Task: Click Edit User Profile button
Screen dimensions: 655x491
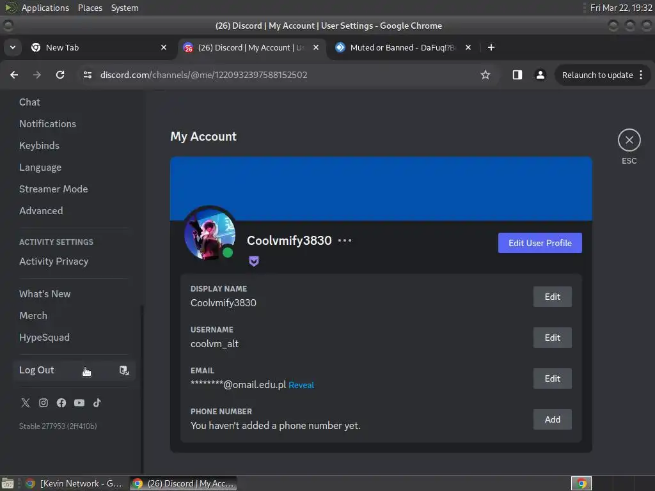Action: tap(540, 243)
